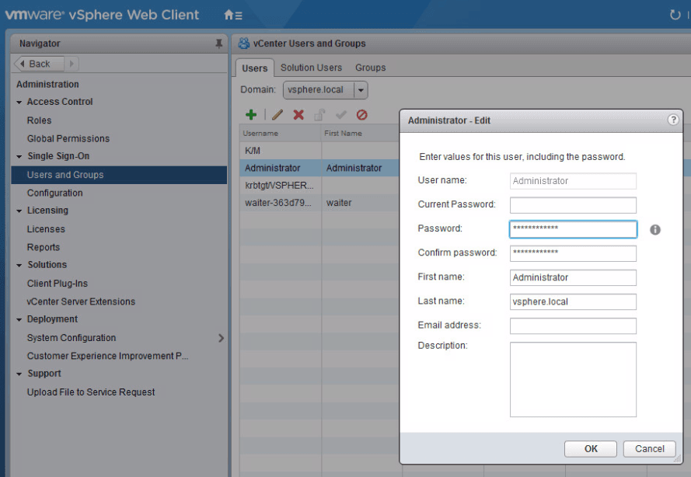The image size is (691, 477).
Task: Switch to the Users tab
Action: coord(255,68)
